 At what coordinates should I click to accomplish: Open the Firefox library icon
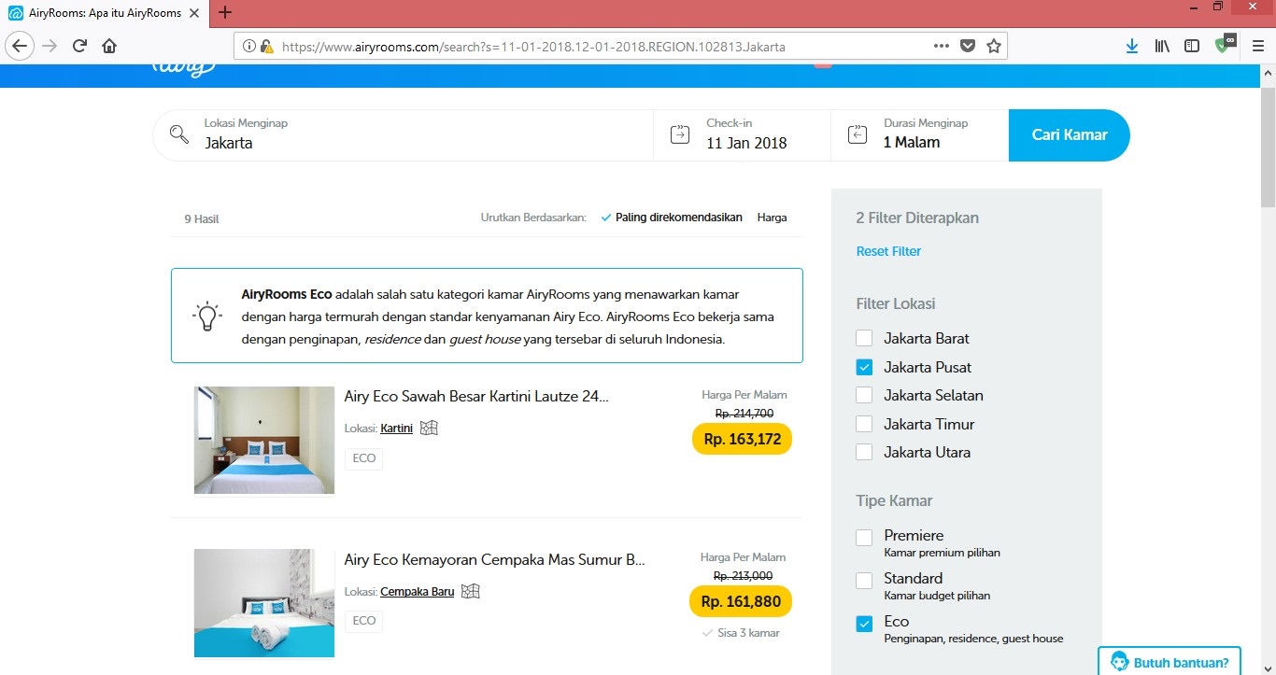tap(1162, 46)
